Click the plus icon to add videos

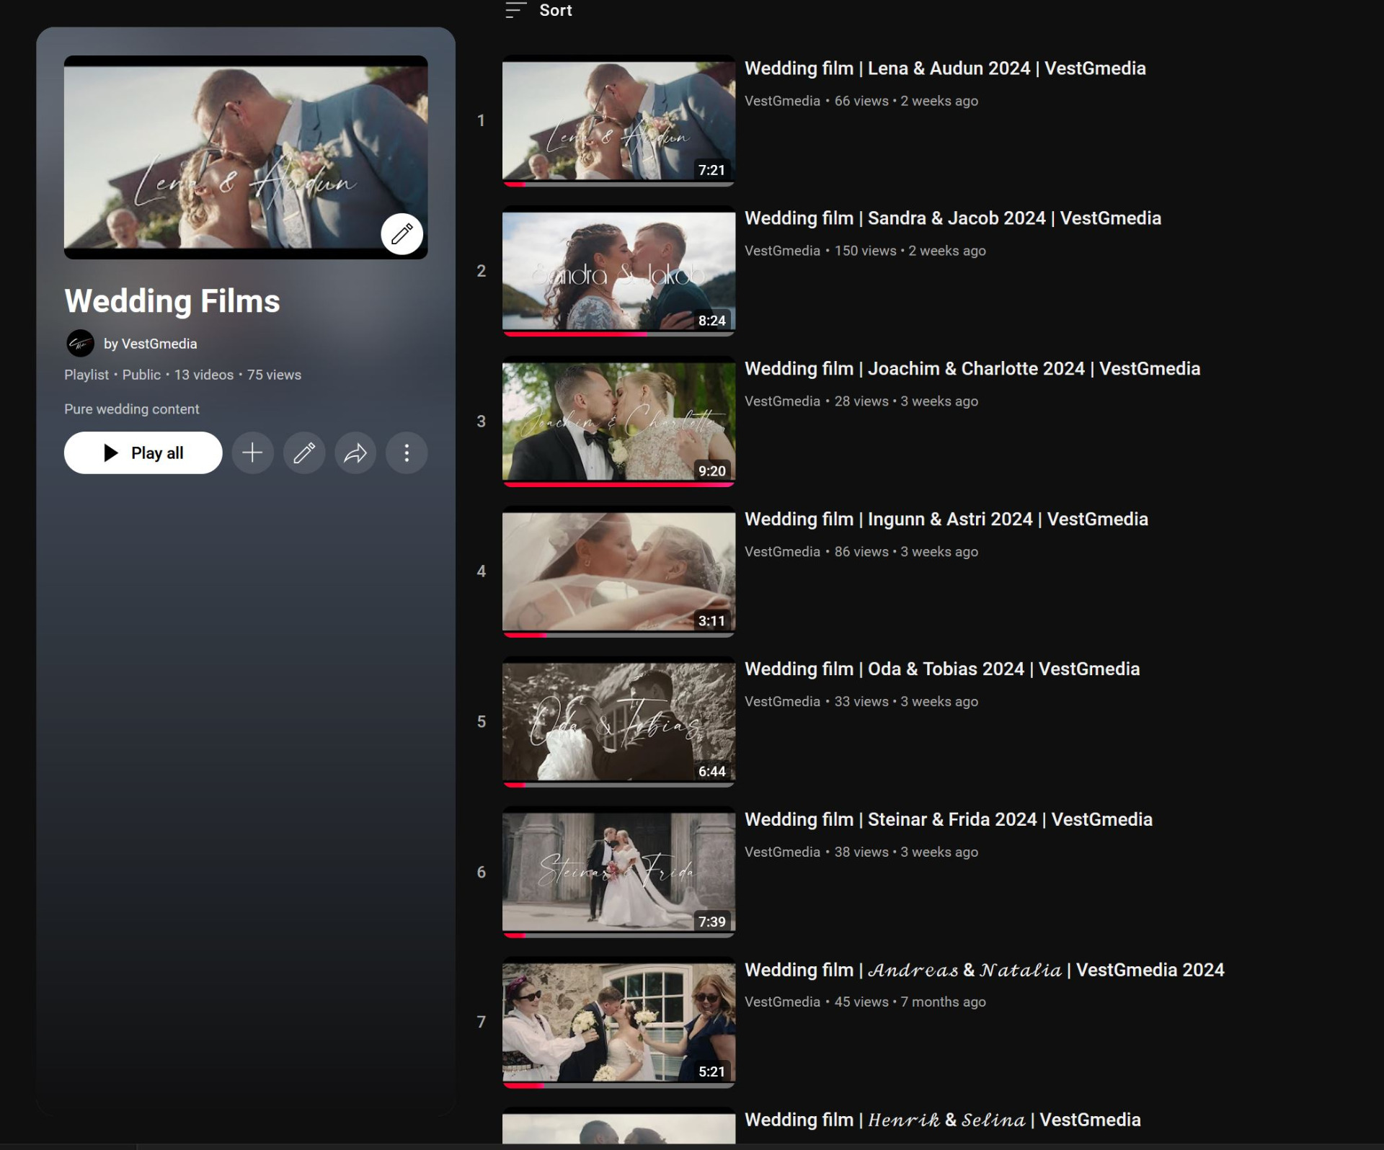pos(252,453)
